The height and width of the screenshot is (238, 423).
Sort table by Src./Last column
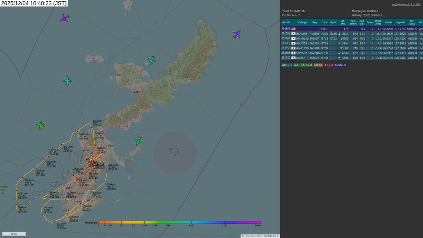point(412,22)
